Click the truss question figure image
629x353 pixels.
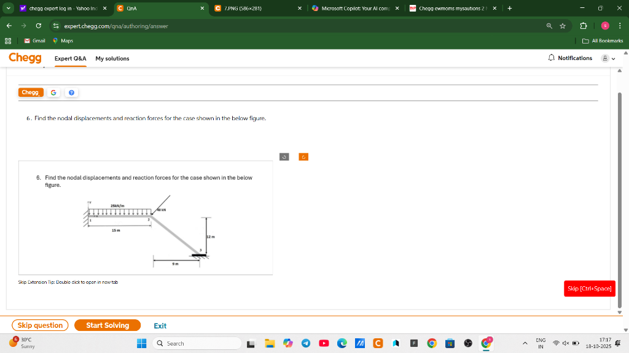click(x=146, y=218)
